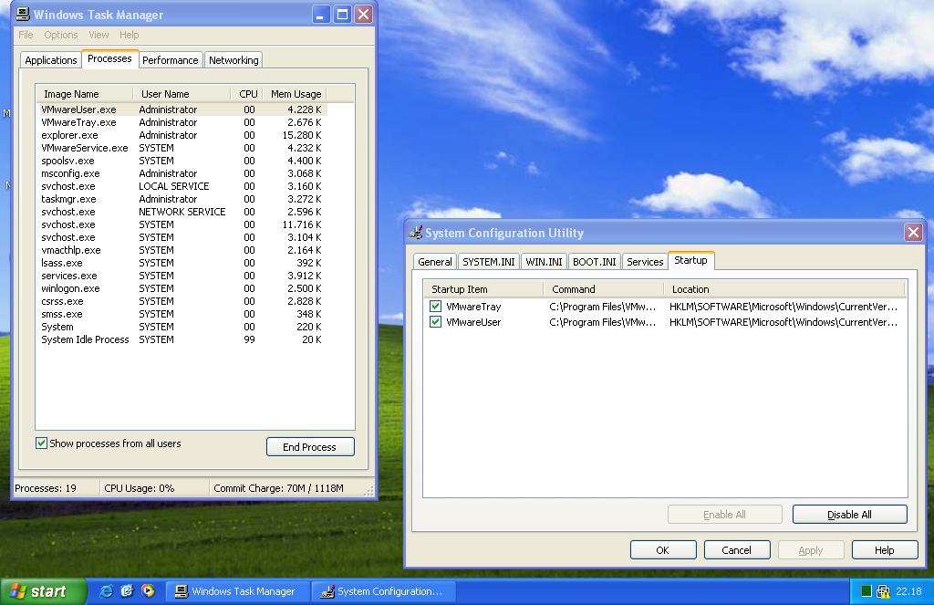This screenshot has width=934, height=605.
Task: Click the End Process button
Action: click(310, 446)
